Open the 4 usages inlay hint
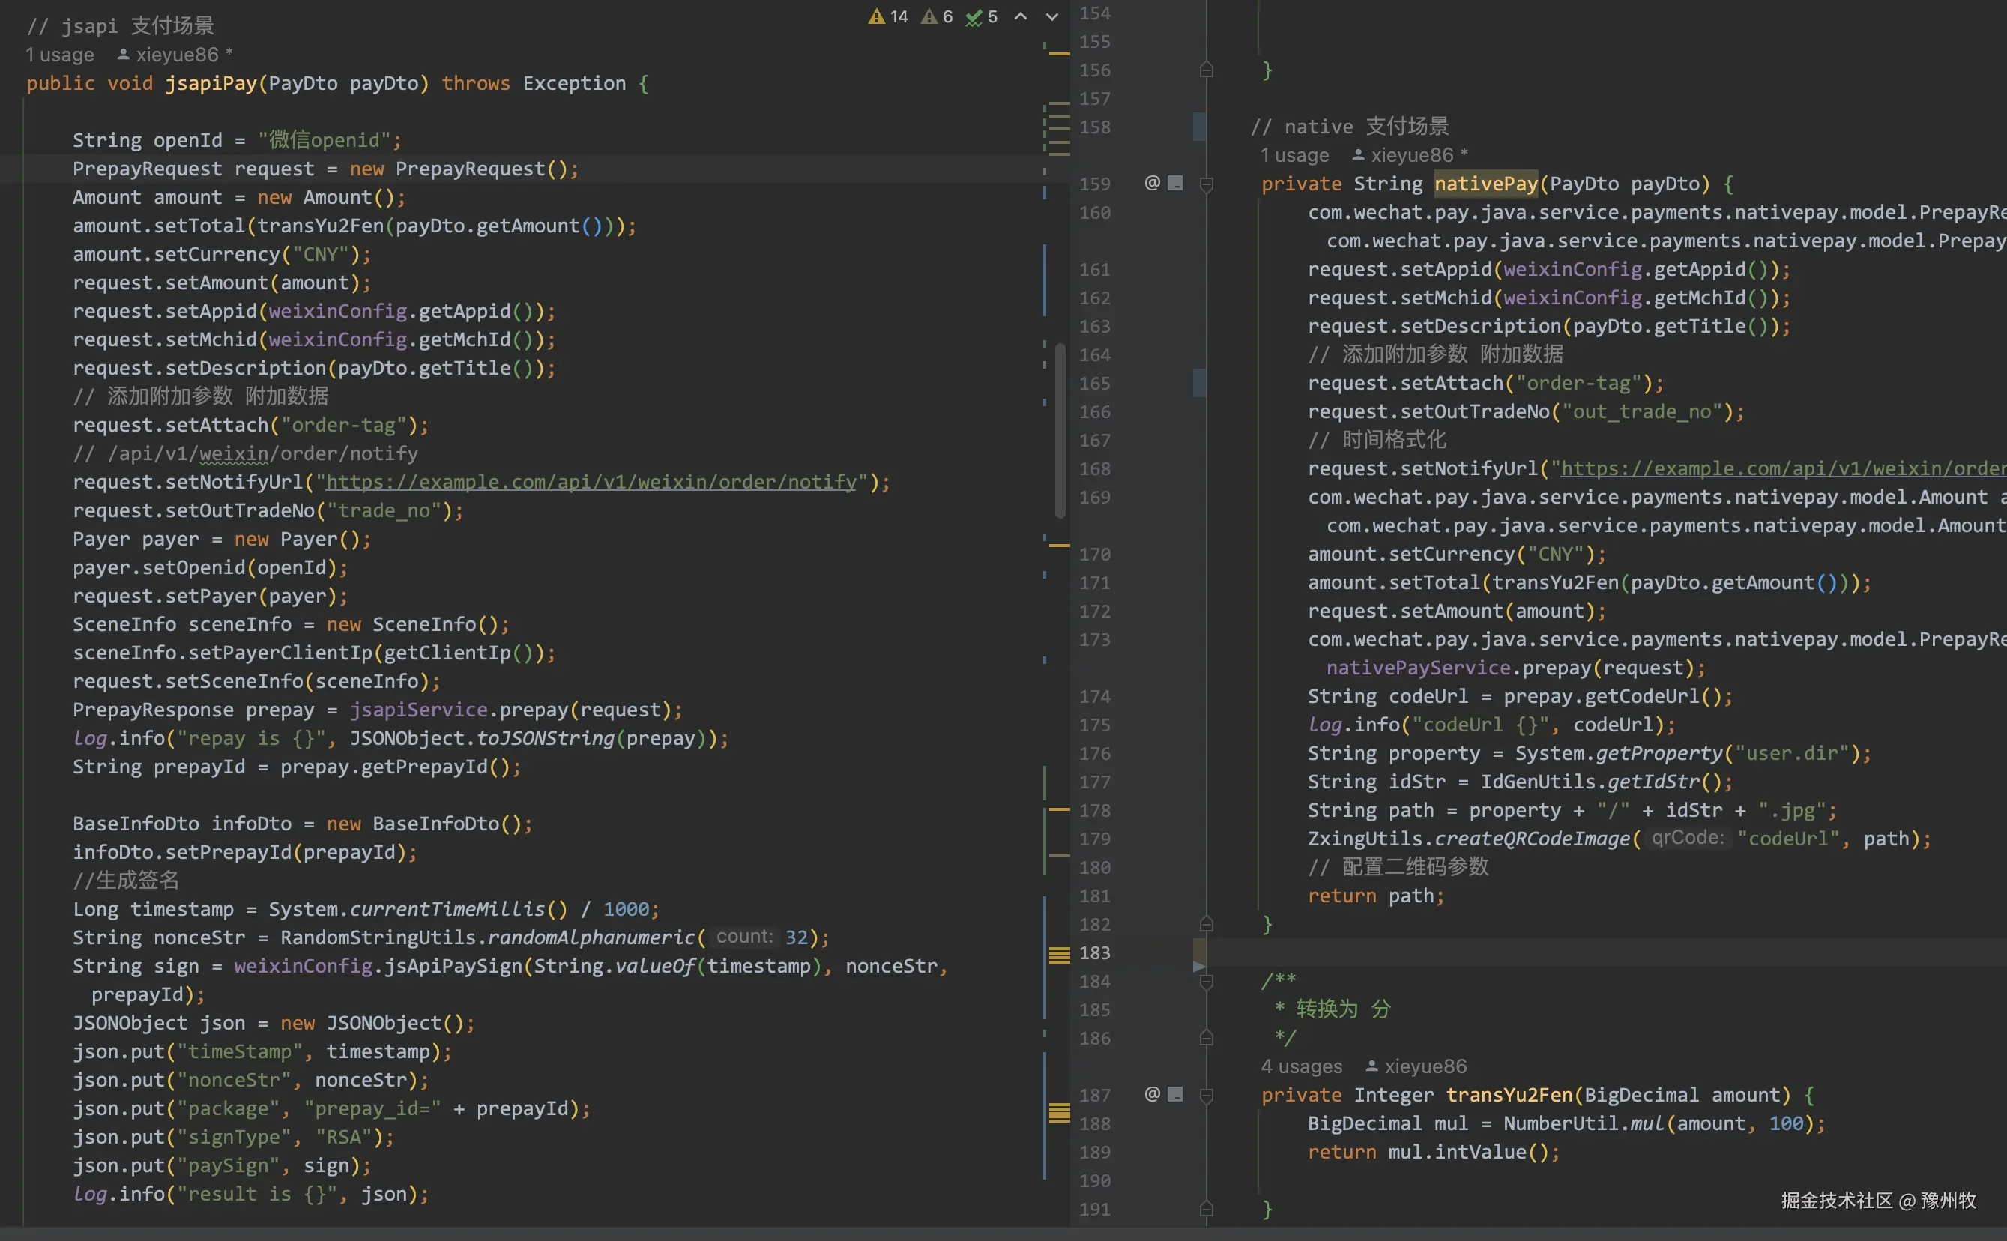The width and height of the screenshot is (2007, 1241). 1301,1066
